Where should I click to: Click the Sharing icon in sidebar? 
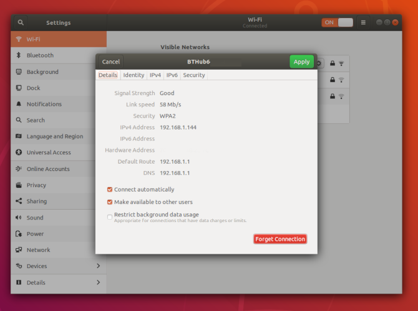point(19,202)
